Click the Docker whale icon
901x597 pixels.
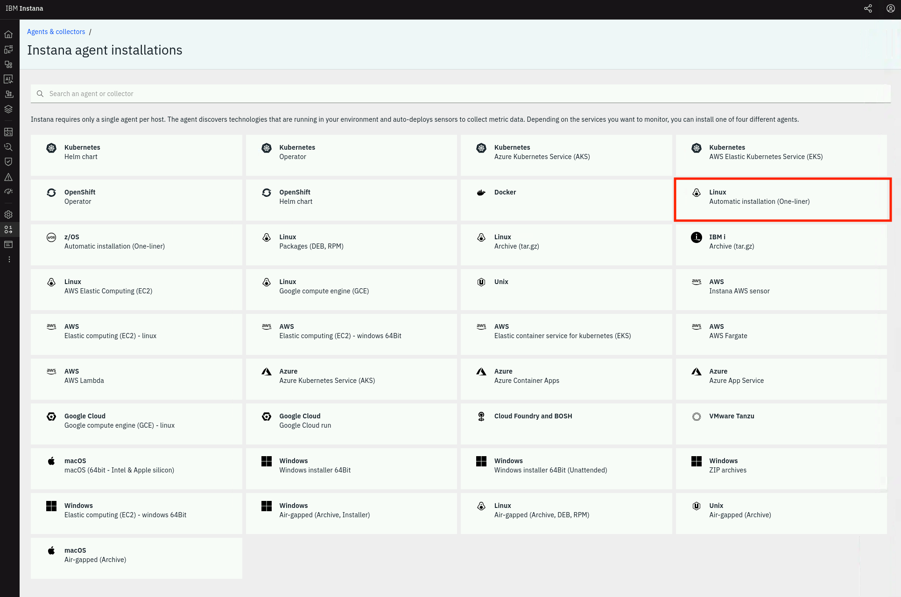(481, 193)
